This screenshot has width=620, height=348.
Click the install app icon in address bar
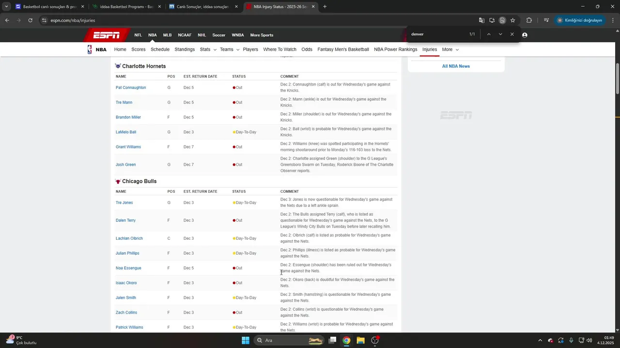tap(492, 20)
